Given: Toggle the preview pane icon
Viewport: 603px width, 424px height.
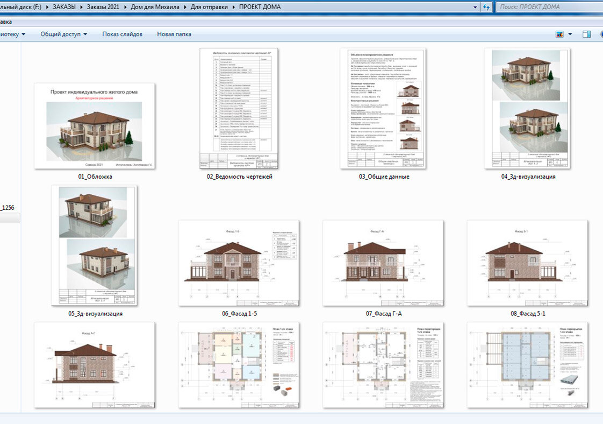Looking at the screenshot, I should tap(586, 34).
